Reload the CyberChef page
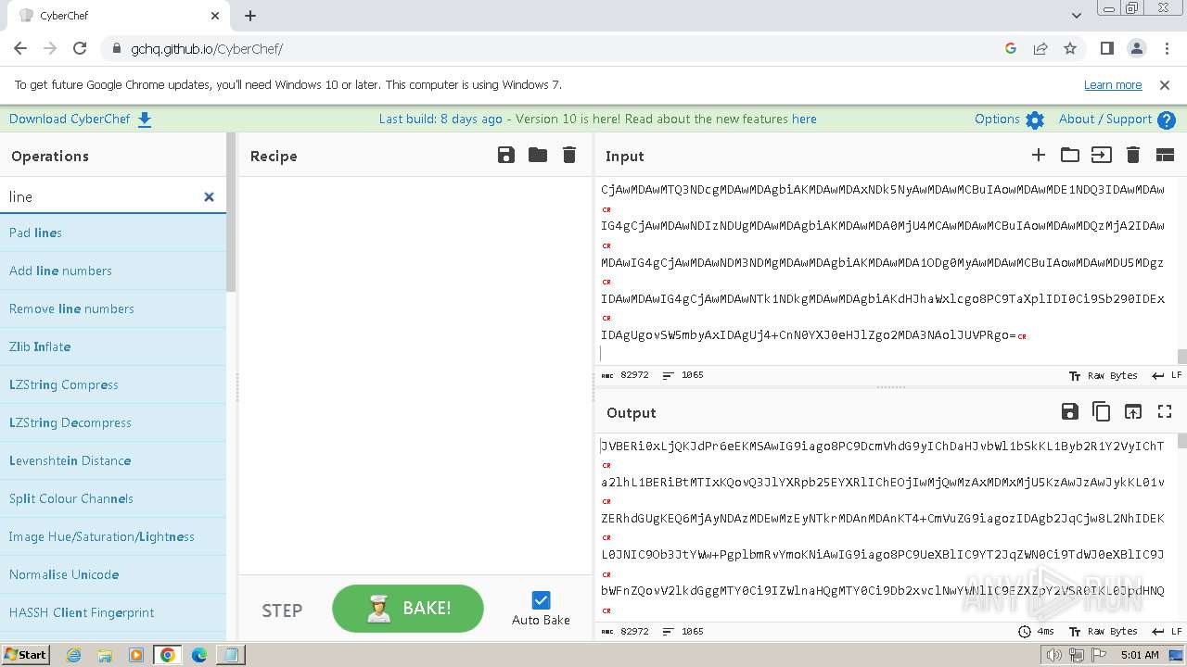The height and width of the screenshot is (667, 1187). point(80,48)
